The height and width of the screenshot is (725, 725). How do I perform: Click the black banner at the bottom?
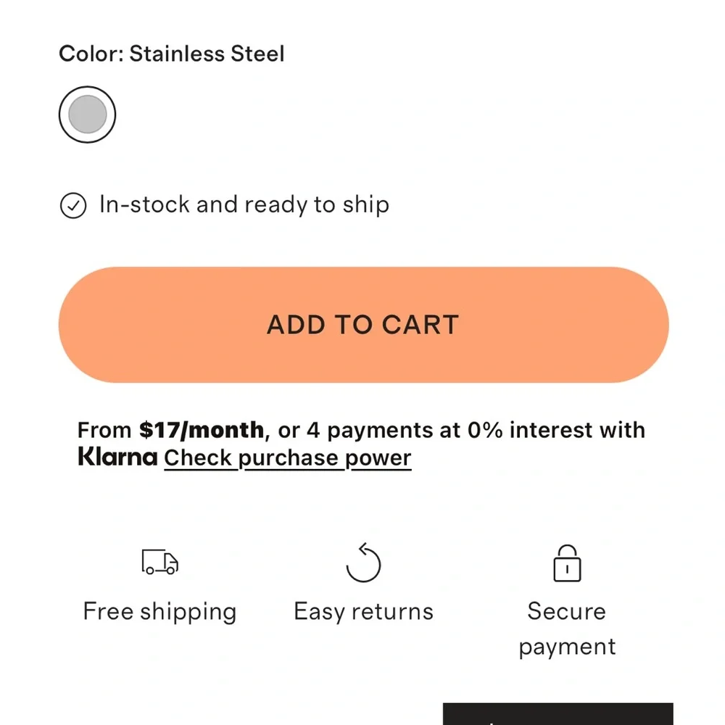(558, 714)
